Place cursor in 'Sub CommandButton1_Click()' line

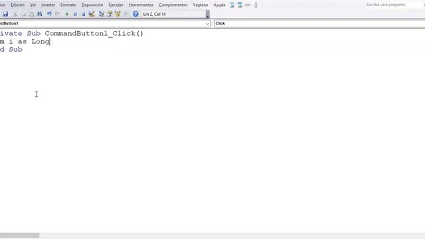(x=85, y=33)
